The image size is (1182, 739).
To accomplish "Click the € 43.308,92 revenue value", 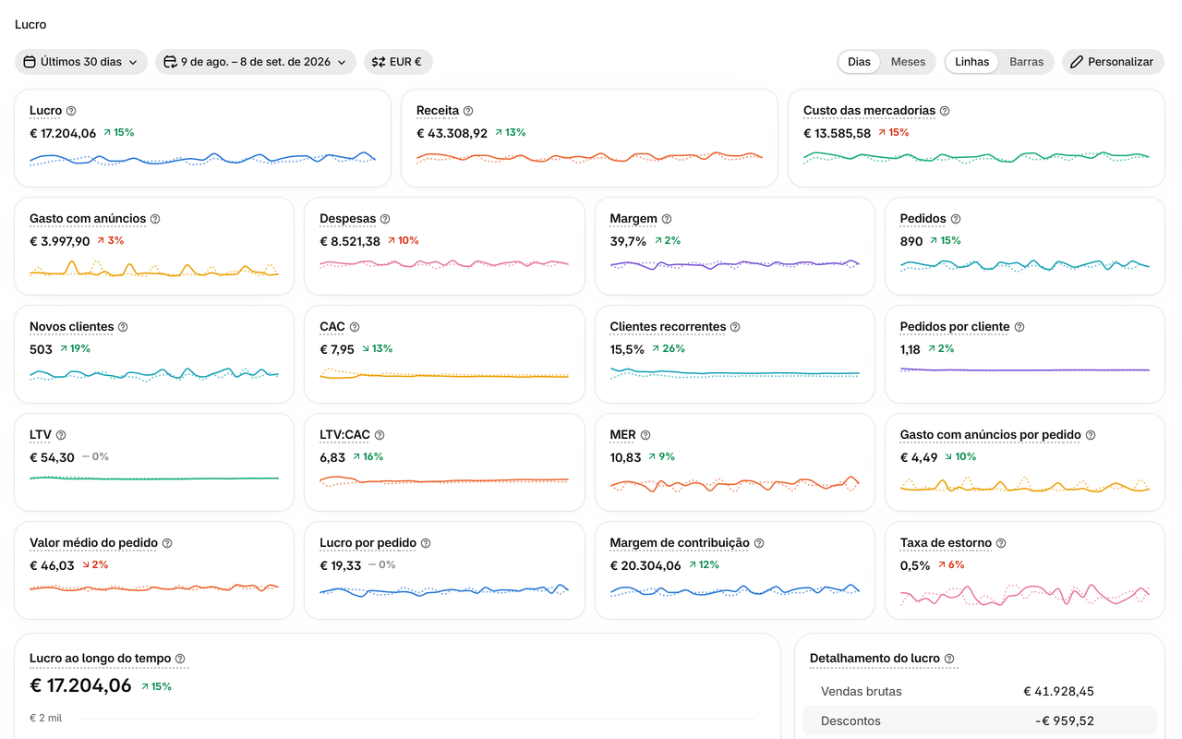I will (452, 133).
